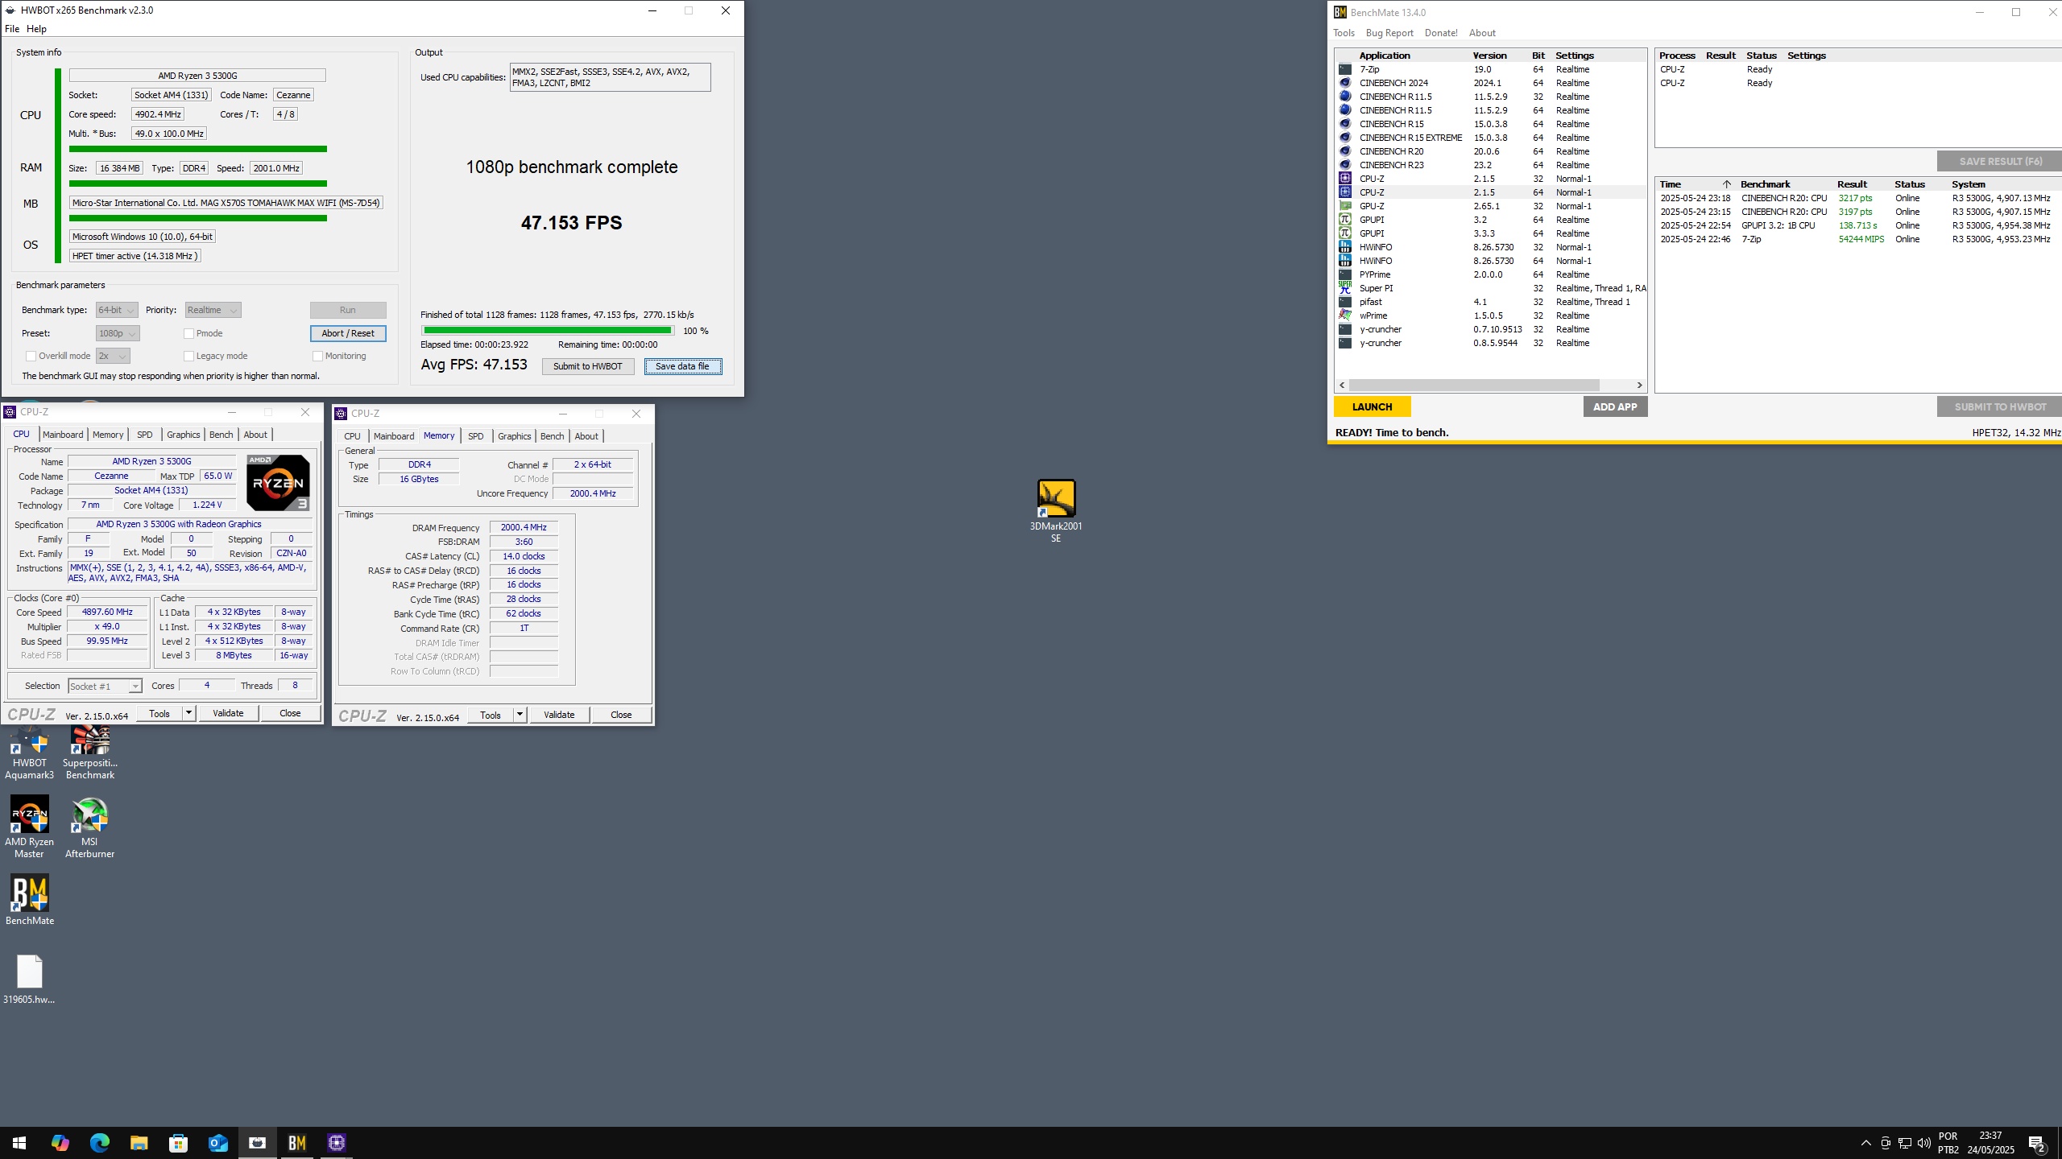Click the Submit to HWBOT button in x265

[588, 366]
